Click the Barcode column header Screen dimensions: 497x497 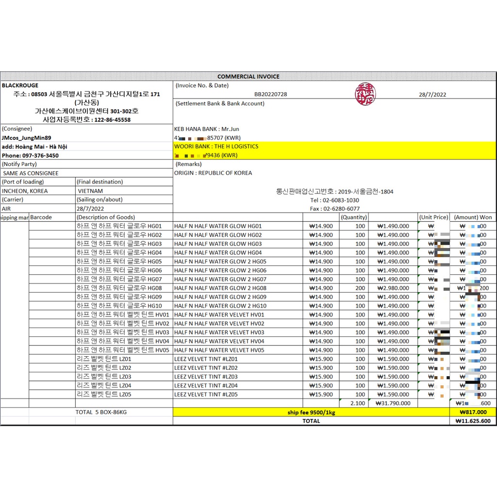pyautogui.click(x=41, y=217)
